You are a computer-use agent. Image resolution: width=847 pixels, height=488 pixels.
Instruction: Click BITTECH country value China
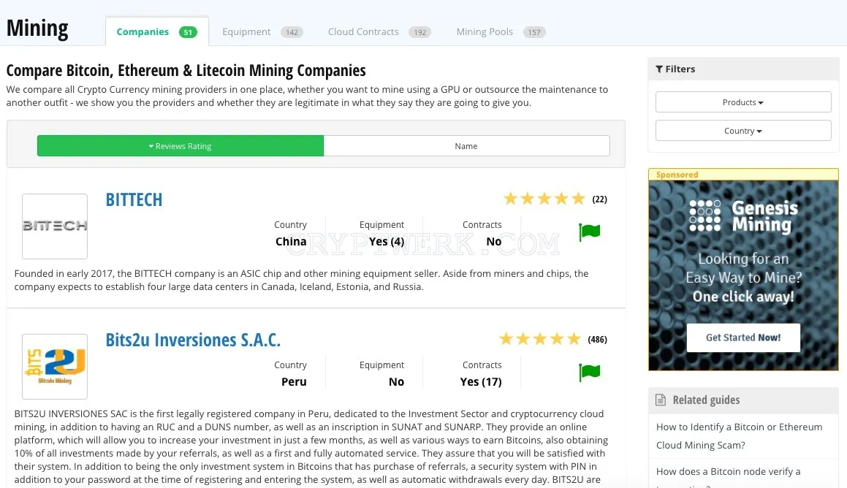click(x=291, y=241)
